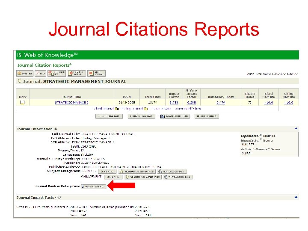Click the Citing Half-life >10.0 link

coord(289,102)
